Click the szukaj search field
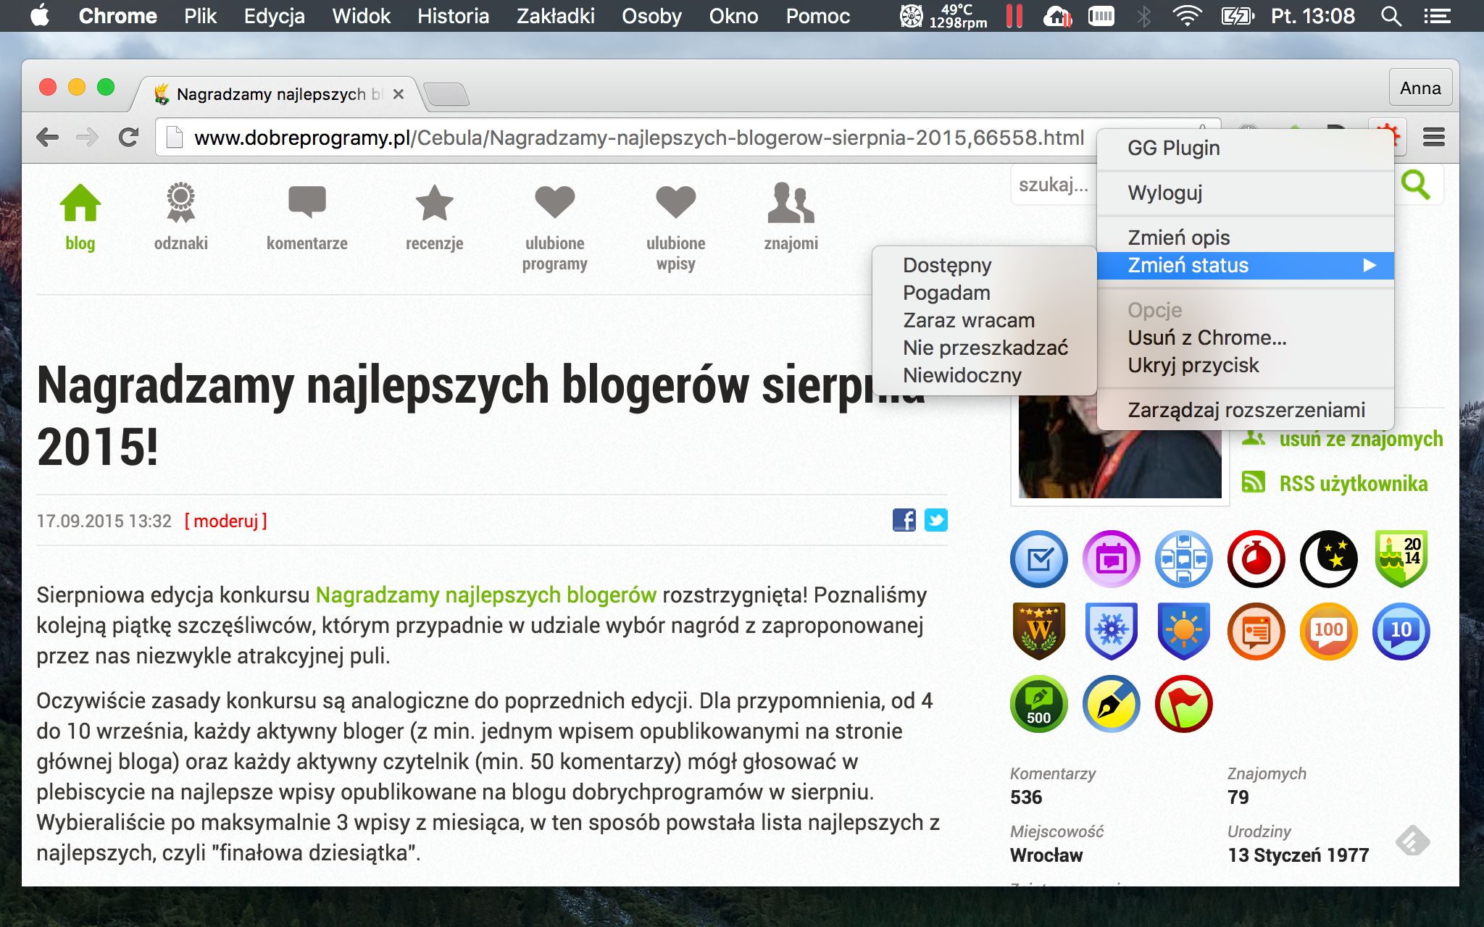Image resolution: width=1484 pixels, height=927 pixels. click(1052, 185)
